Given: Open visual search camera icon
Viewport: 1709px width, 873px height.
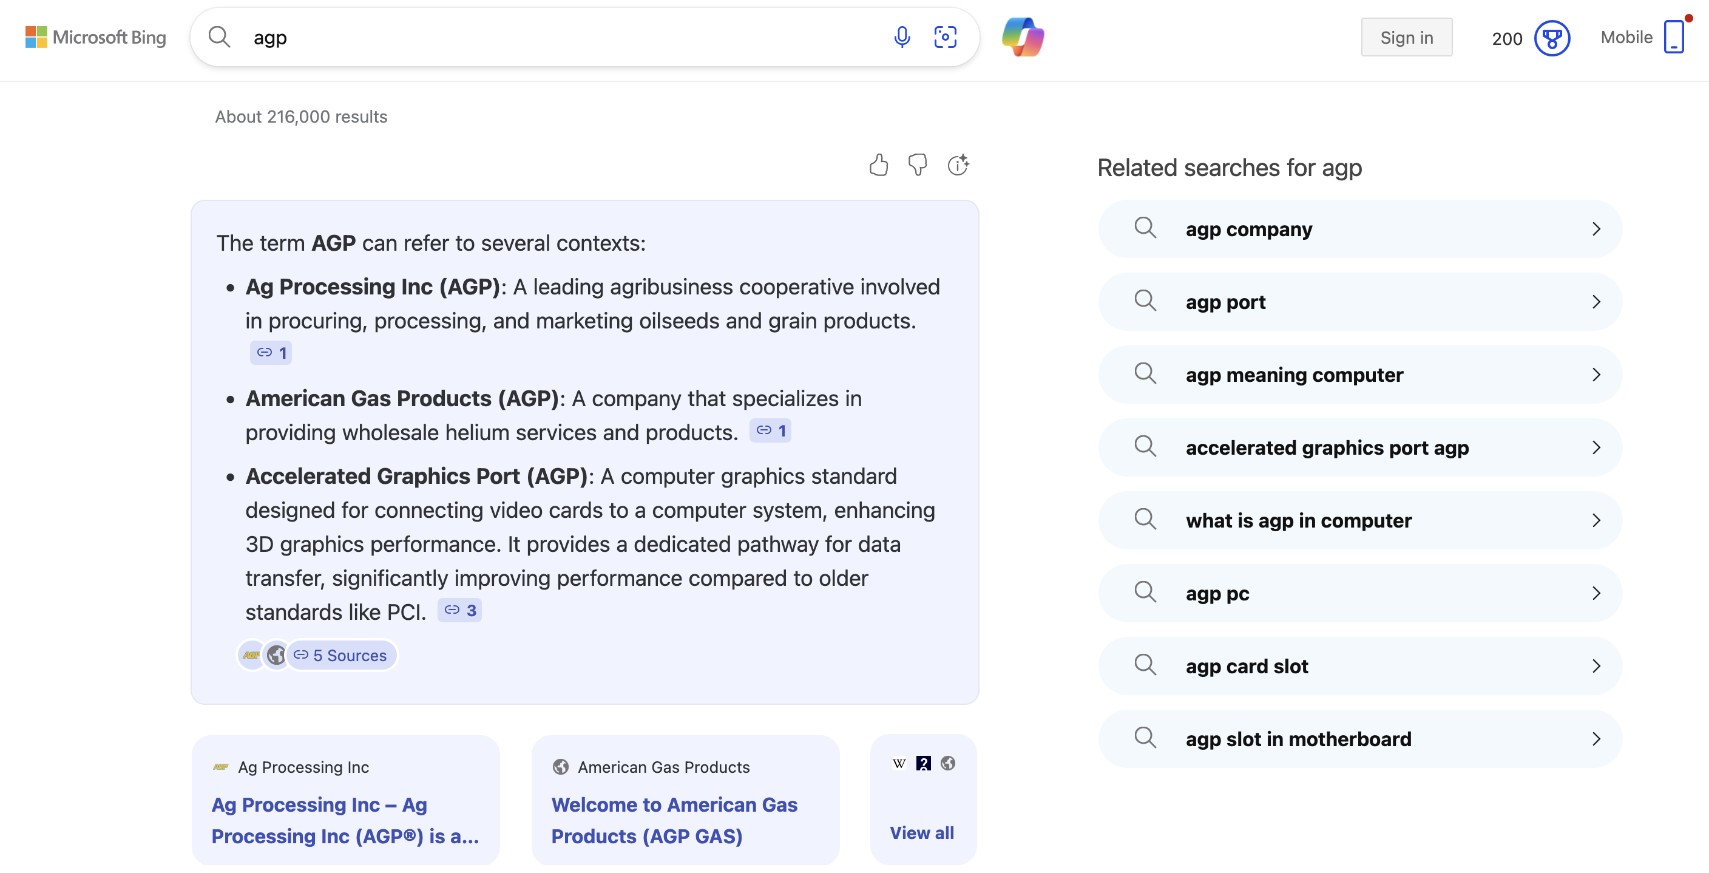Looking at the screenshot, I should pyautogui.click(x=945, y=37).
